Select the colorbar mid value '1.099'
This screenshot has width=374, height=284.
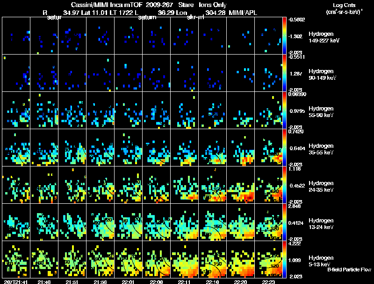pos(295,260)
